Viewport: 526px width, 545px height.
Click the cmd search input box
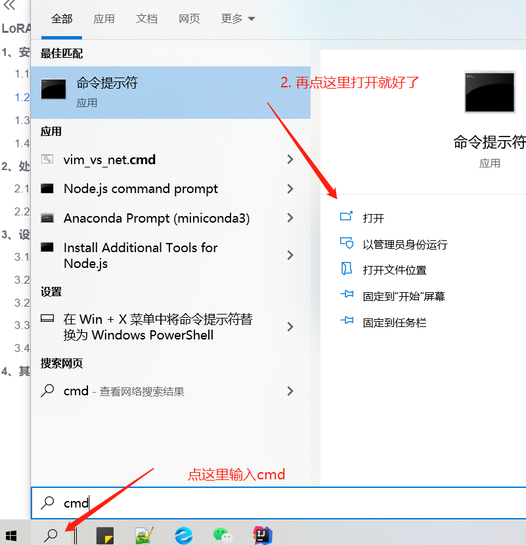pos(278,503)
